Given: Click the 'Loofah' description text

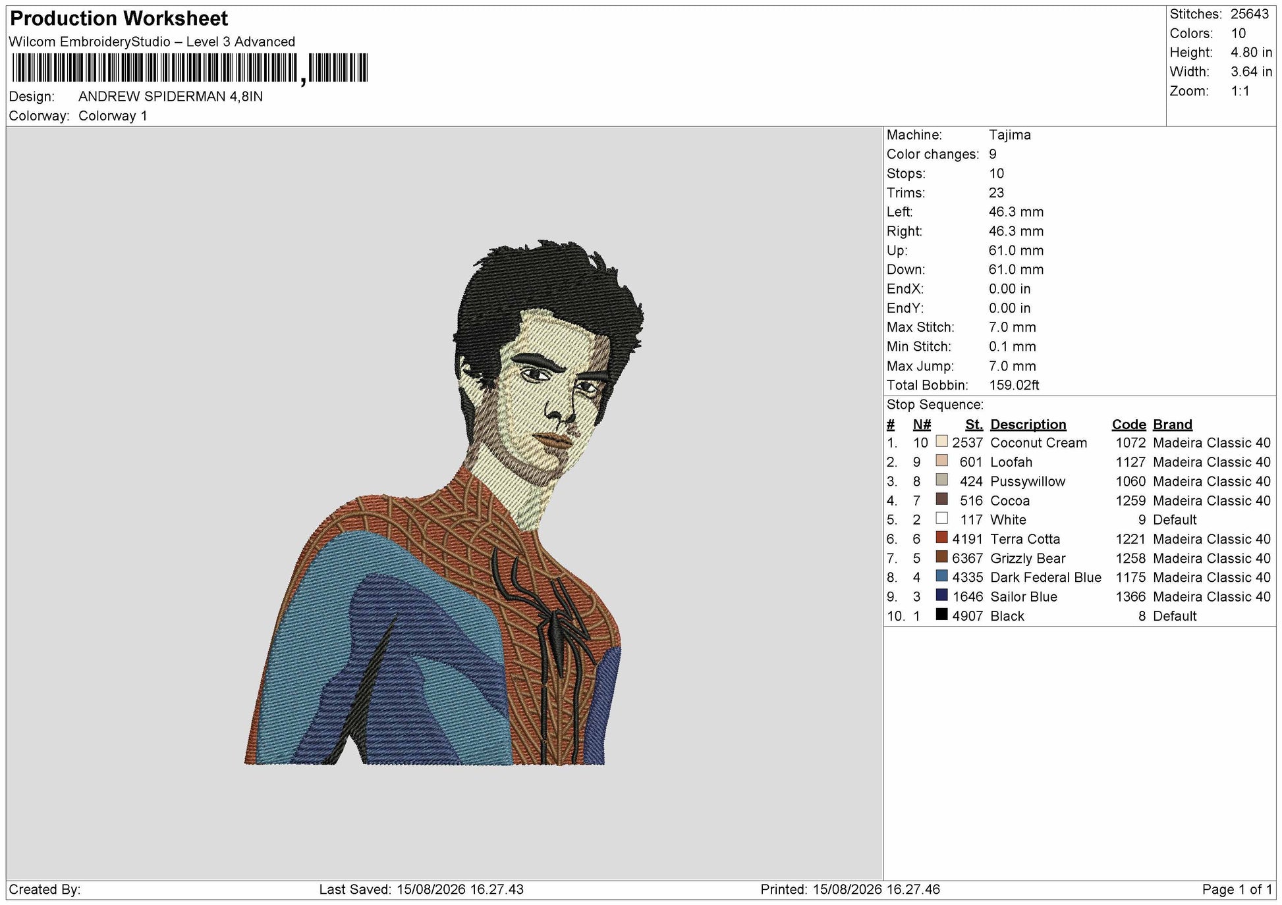Looking at the screenshot, I should [x=1011, y=462].
